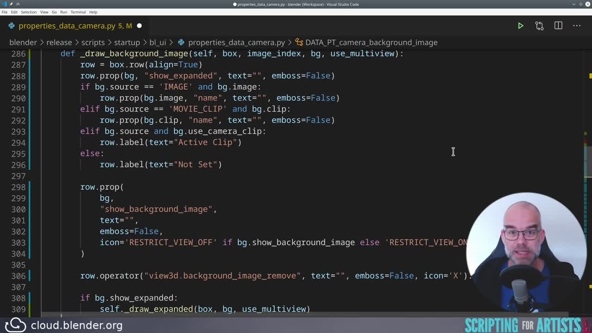The height and width of the screenshot is (333, 592).
Task: Click the scripts breadcrumb folder
Action: [93, 43]
